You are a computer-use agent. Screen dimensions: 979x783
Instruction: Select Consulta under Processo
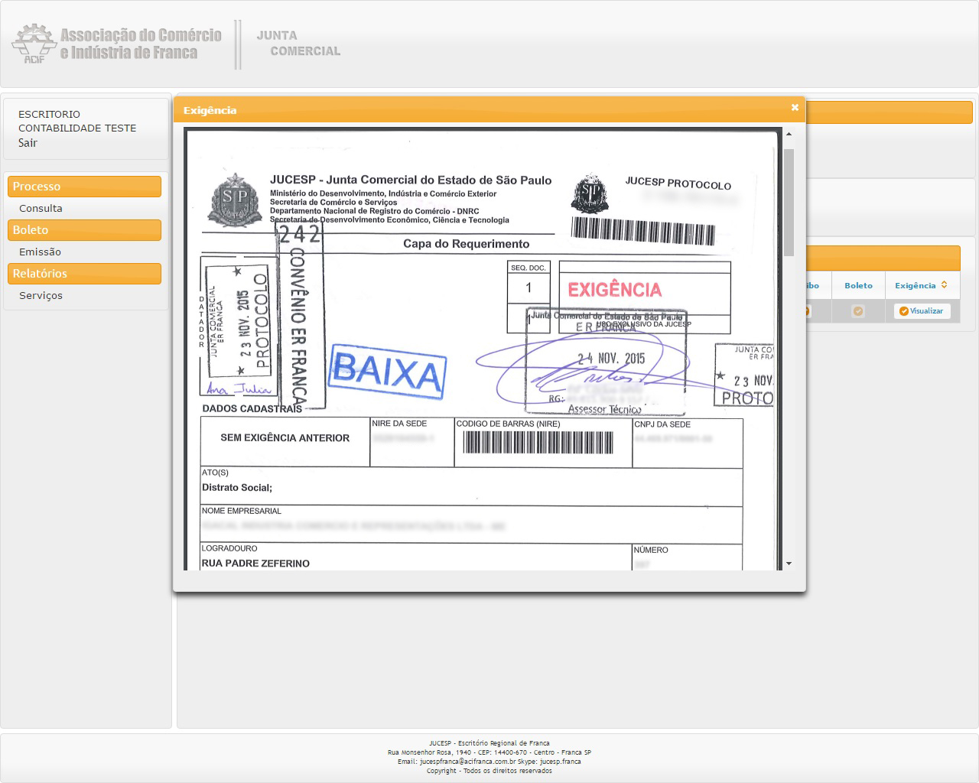click(x=41, y=208)
